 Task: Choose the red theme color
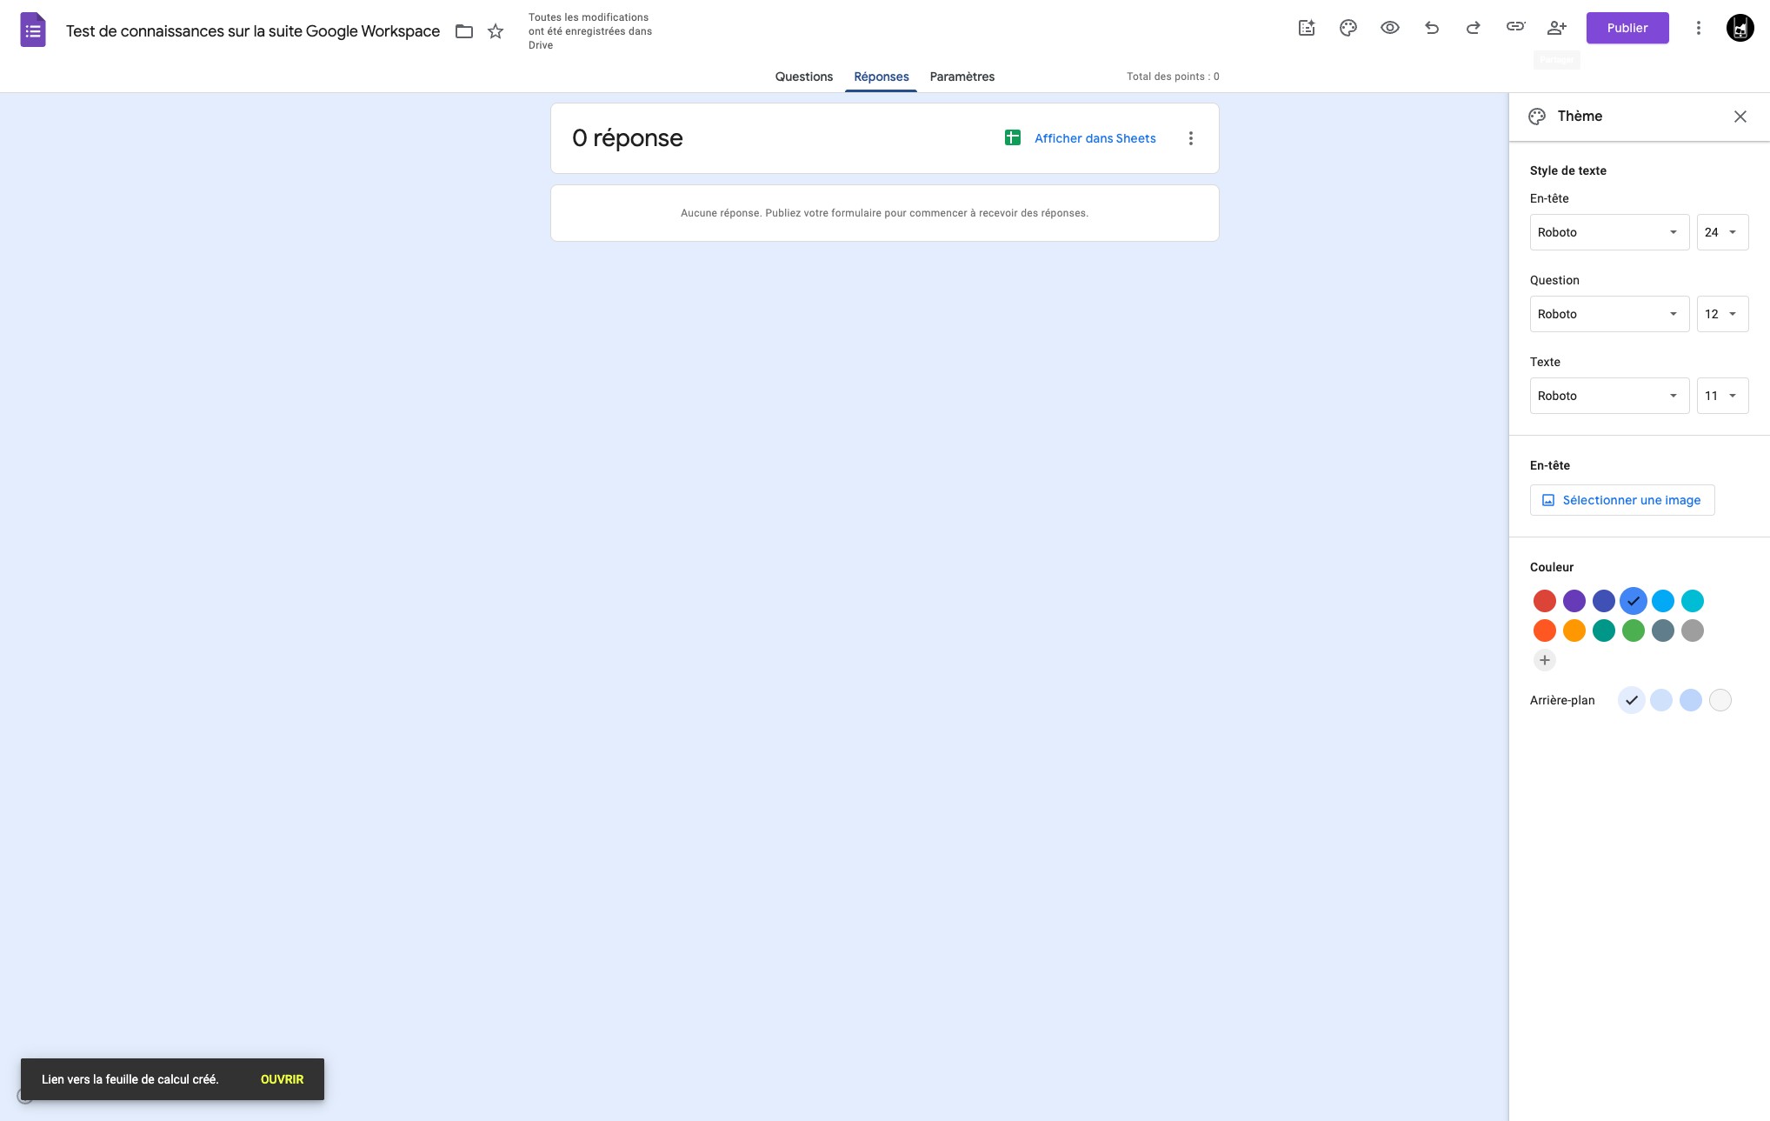(1545, 601)
